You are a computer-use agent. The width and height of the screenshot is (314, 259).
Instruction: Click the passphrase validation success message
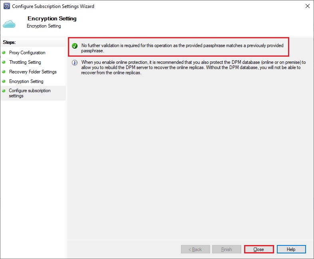coord(182,48)
